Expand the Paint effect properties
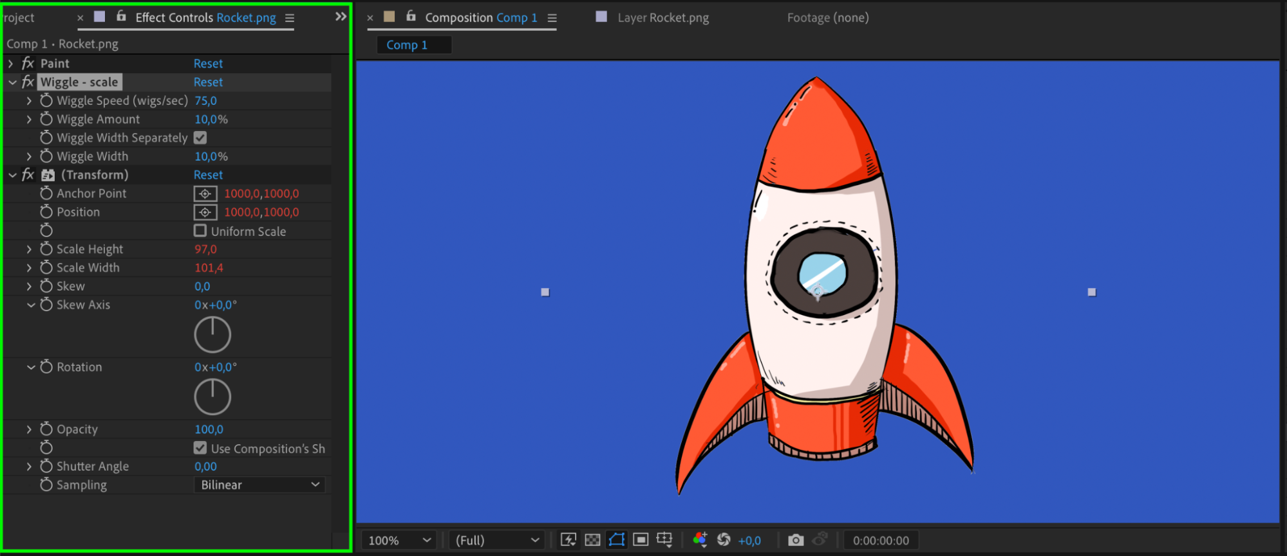Screen dimensions: 1287x556 [x=11, y=64]
